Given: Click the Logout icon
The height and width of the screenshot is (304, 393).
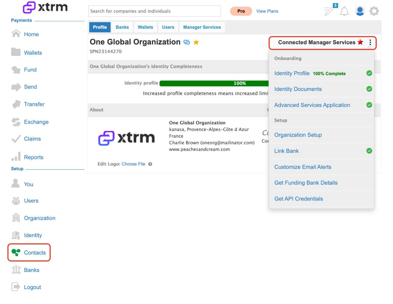Looking at the screenshot, I should pyautogui.click(x=16, y=287).
